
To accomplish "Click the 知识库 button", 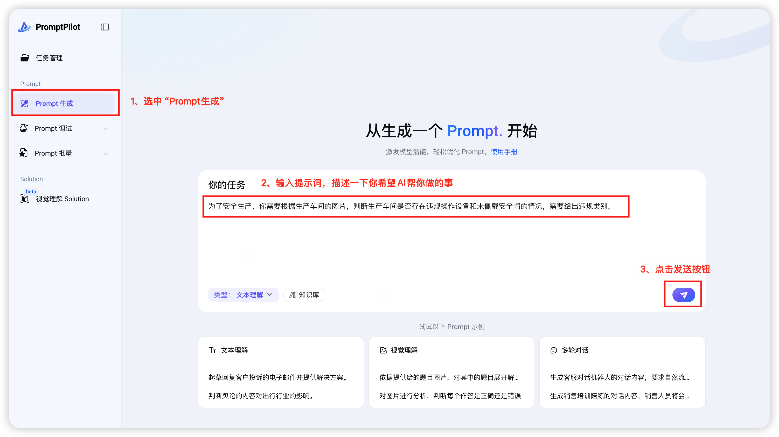I will click(304, 295).
